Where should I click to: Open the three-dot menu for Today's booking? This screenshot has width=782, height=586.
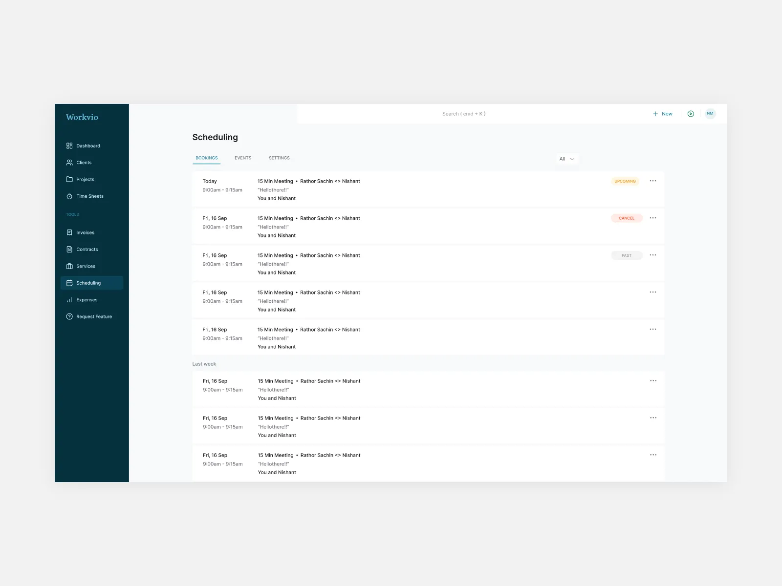click(653, 181)
